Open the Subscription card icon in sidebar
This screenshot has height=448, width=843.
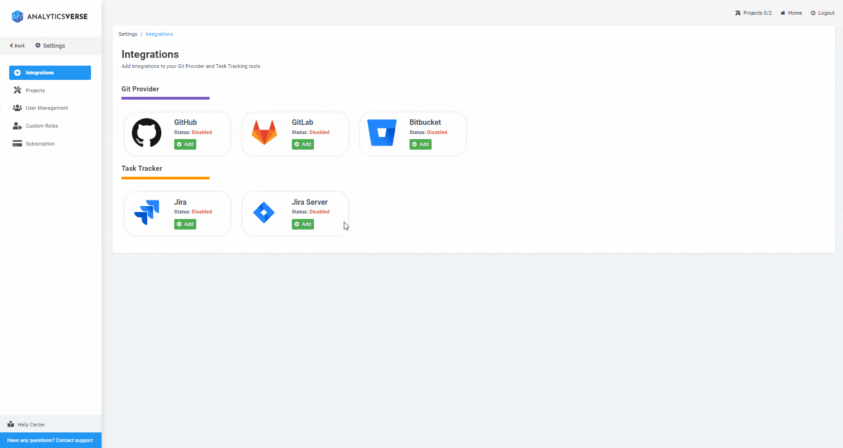(17, 143)
